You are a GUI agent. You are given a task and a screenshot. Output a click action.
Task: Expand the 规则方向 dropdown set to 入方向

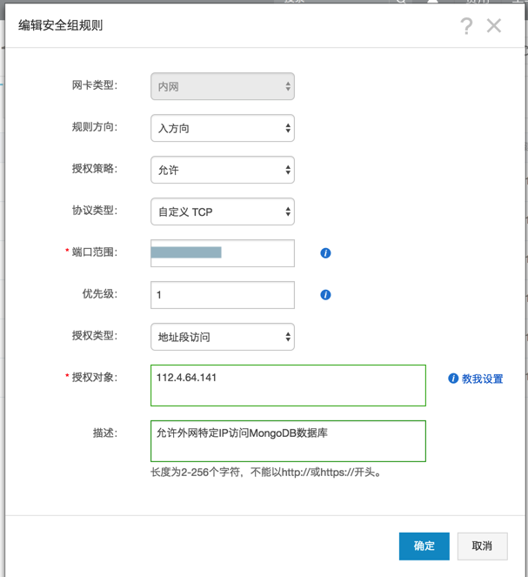223,129
